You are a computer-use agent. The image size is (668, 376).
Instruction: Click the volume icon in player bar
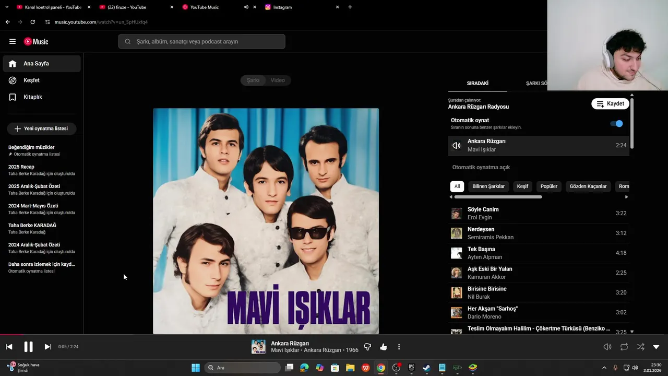(x=607, y=347)
